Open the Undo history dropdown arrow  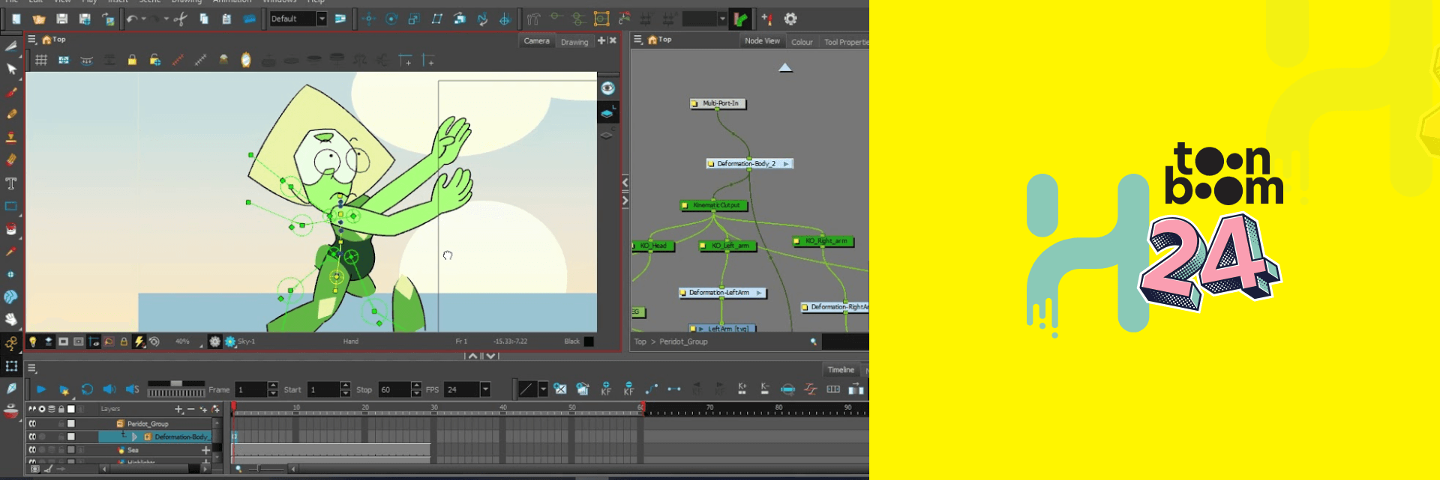click(143, 19)
